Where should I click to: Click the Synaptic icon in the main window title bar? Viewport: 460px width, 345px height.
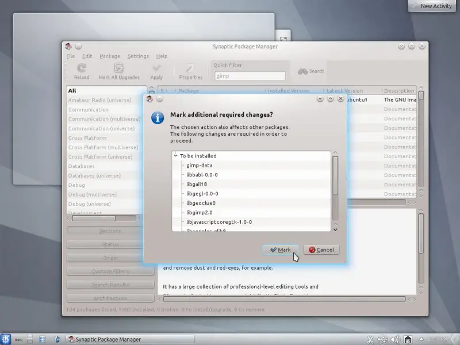[68, 47]
